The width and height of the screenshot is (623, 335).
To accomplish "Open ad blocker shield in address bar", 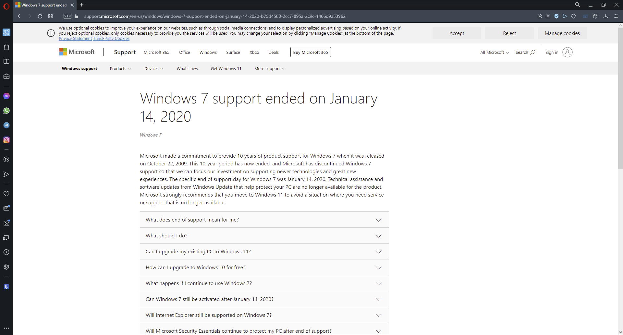I will [x=556, y=16].
